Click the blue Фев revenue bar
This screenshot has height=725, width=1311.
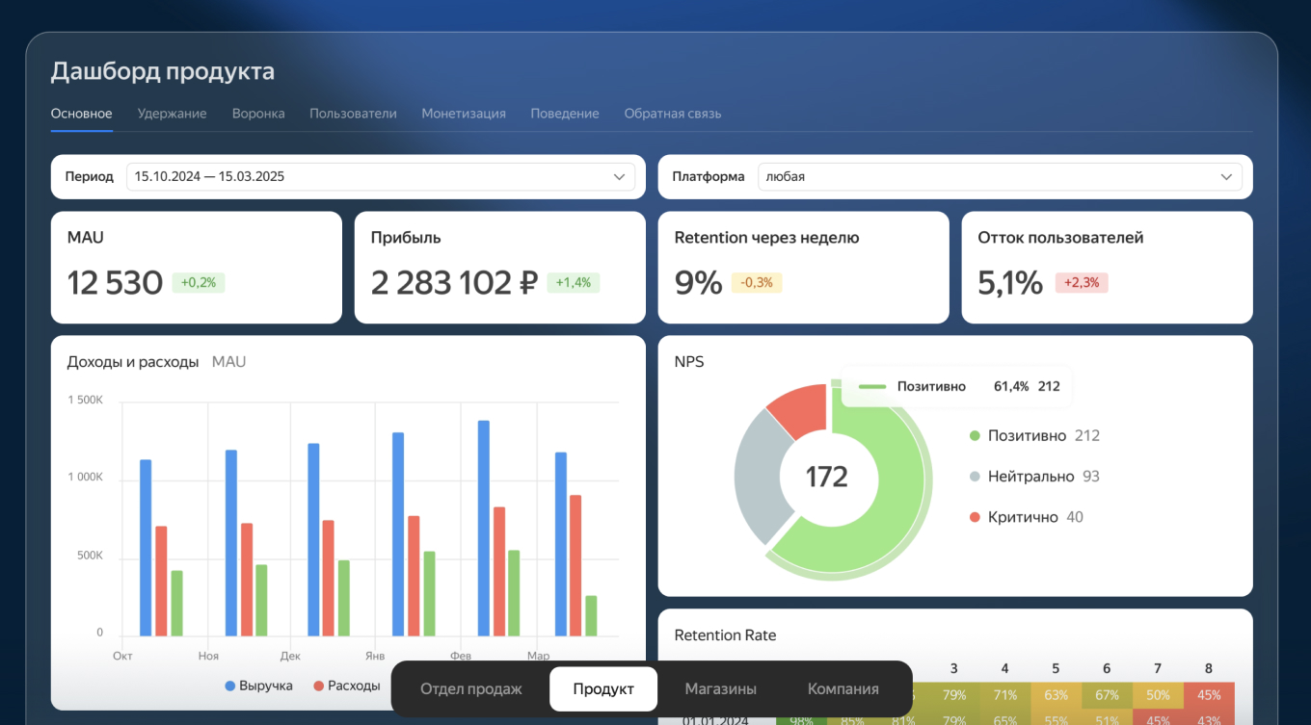[x=484, y=529]
